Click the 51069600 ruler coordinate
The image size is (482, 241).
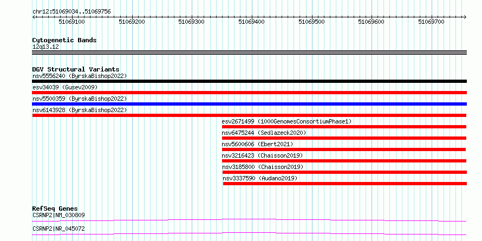tap(372, 22)
